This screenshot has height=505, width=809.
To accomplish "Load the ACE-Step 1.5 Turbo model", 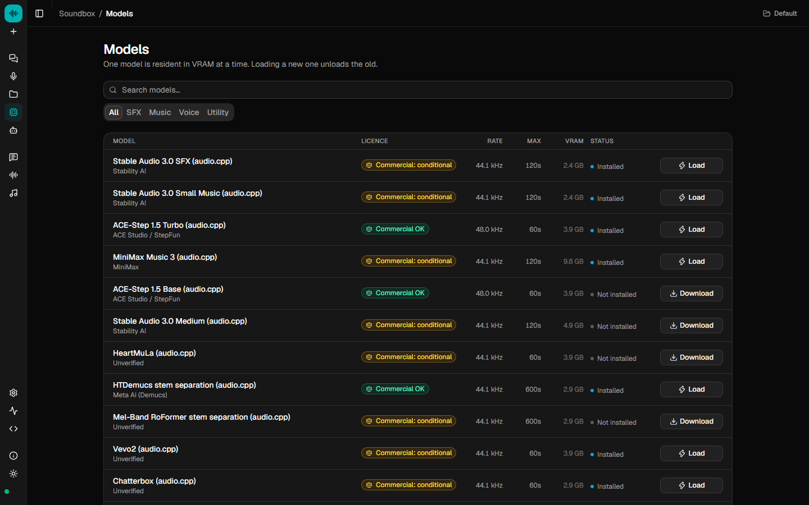I will (691, 229).
